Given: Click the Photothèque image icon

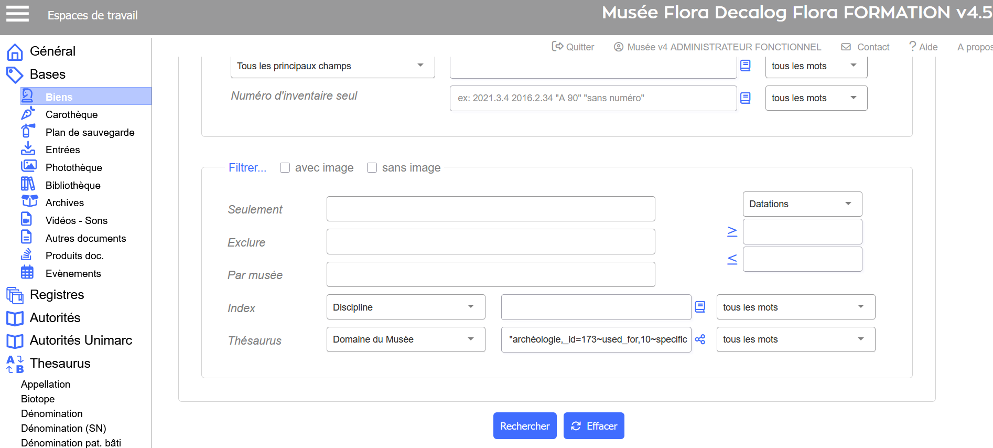Looking at the screenshot, I should (x=28, y=166).
